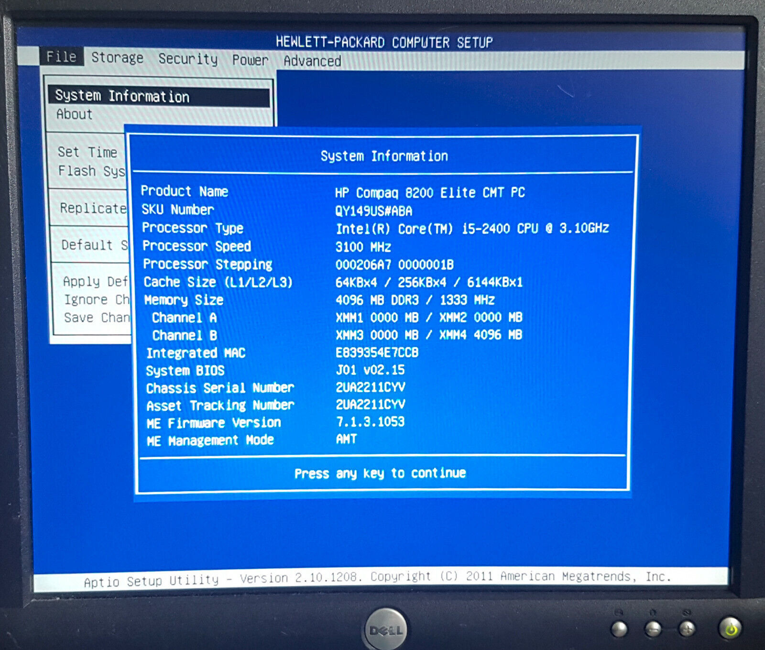765x650 pixels.
Task: Click cache value 64KBx4 / 256KBx4 / 6144KBx1
Action: (429, 283)
